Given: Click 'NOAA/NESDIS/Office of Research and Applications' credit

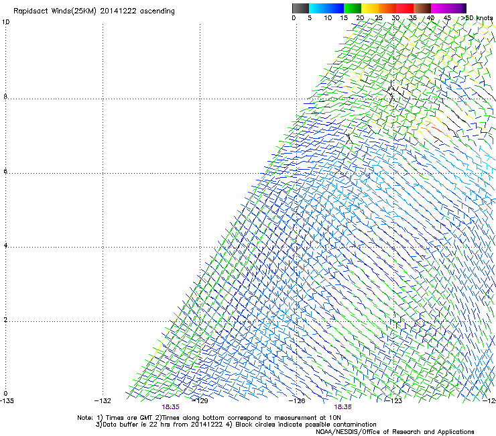Looking at the screenshot, I should [395, 432].
